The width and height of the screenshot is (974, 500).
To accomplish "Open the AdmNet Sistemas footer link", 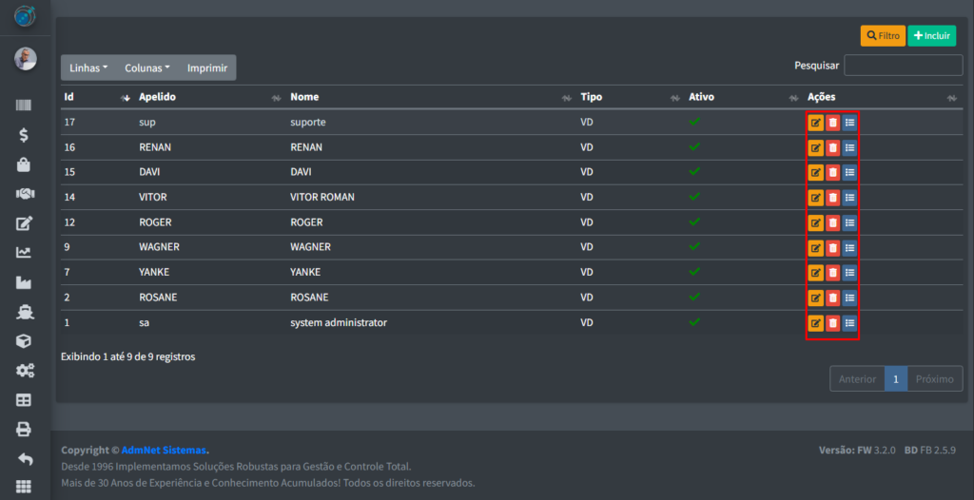I will point(164,450).
